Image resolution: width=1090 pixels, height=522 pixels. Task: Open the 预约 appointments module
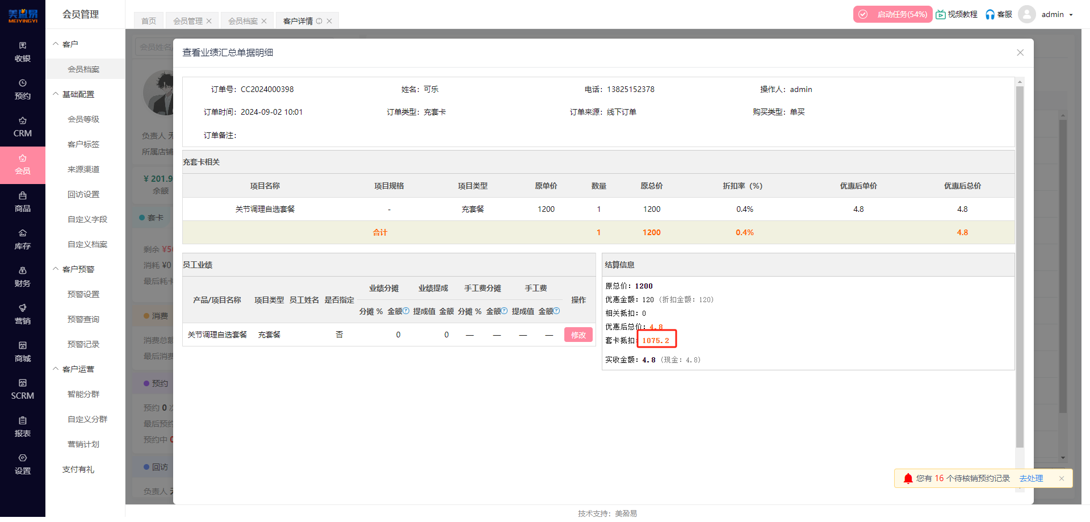coord(22,89)
